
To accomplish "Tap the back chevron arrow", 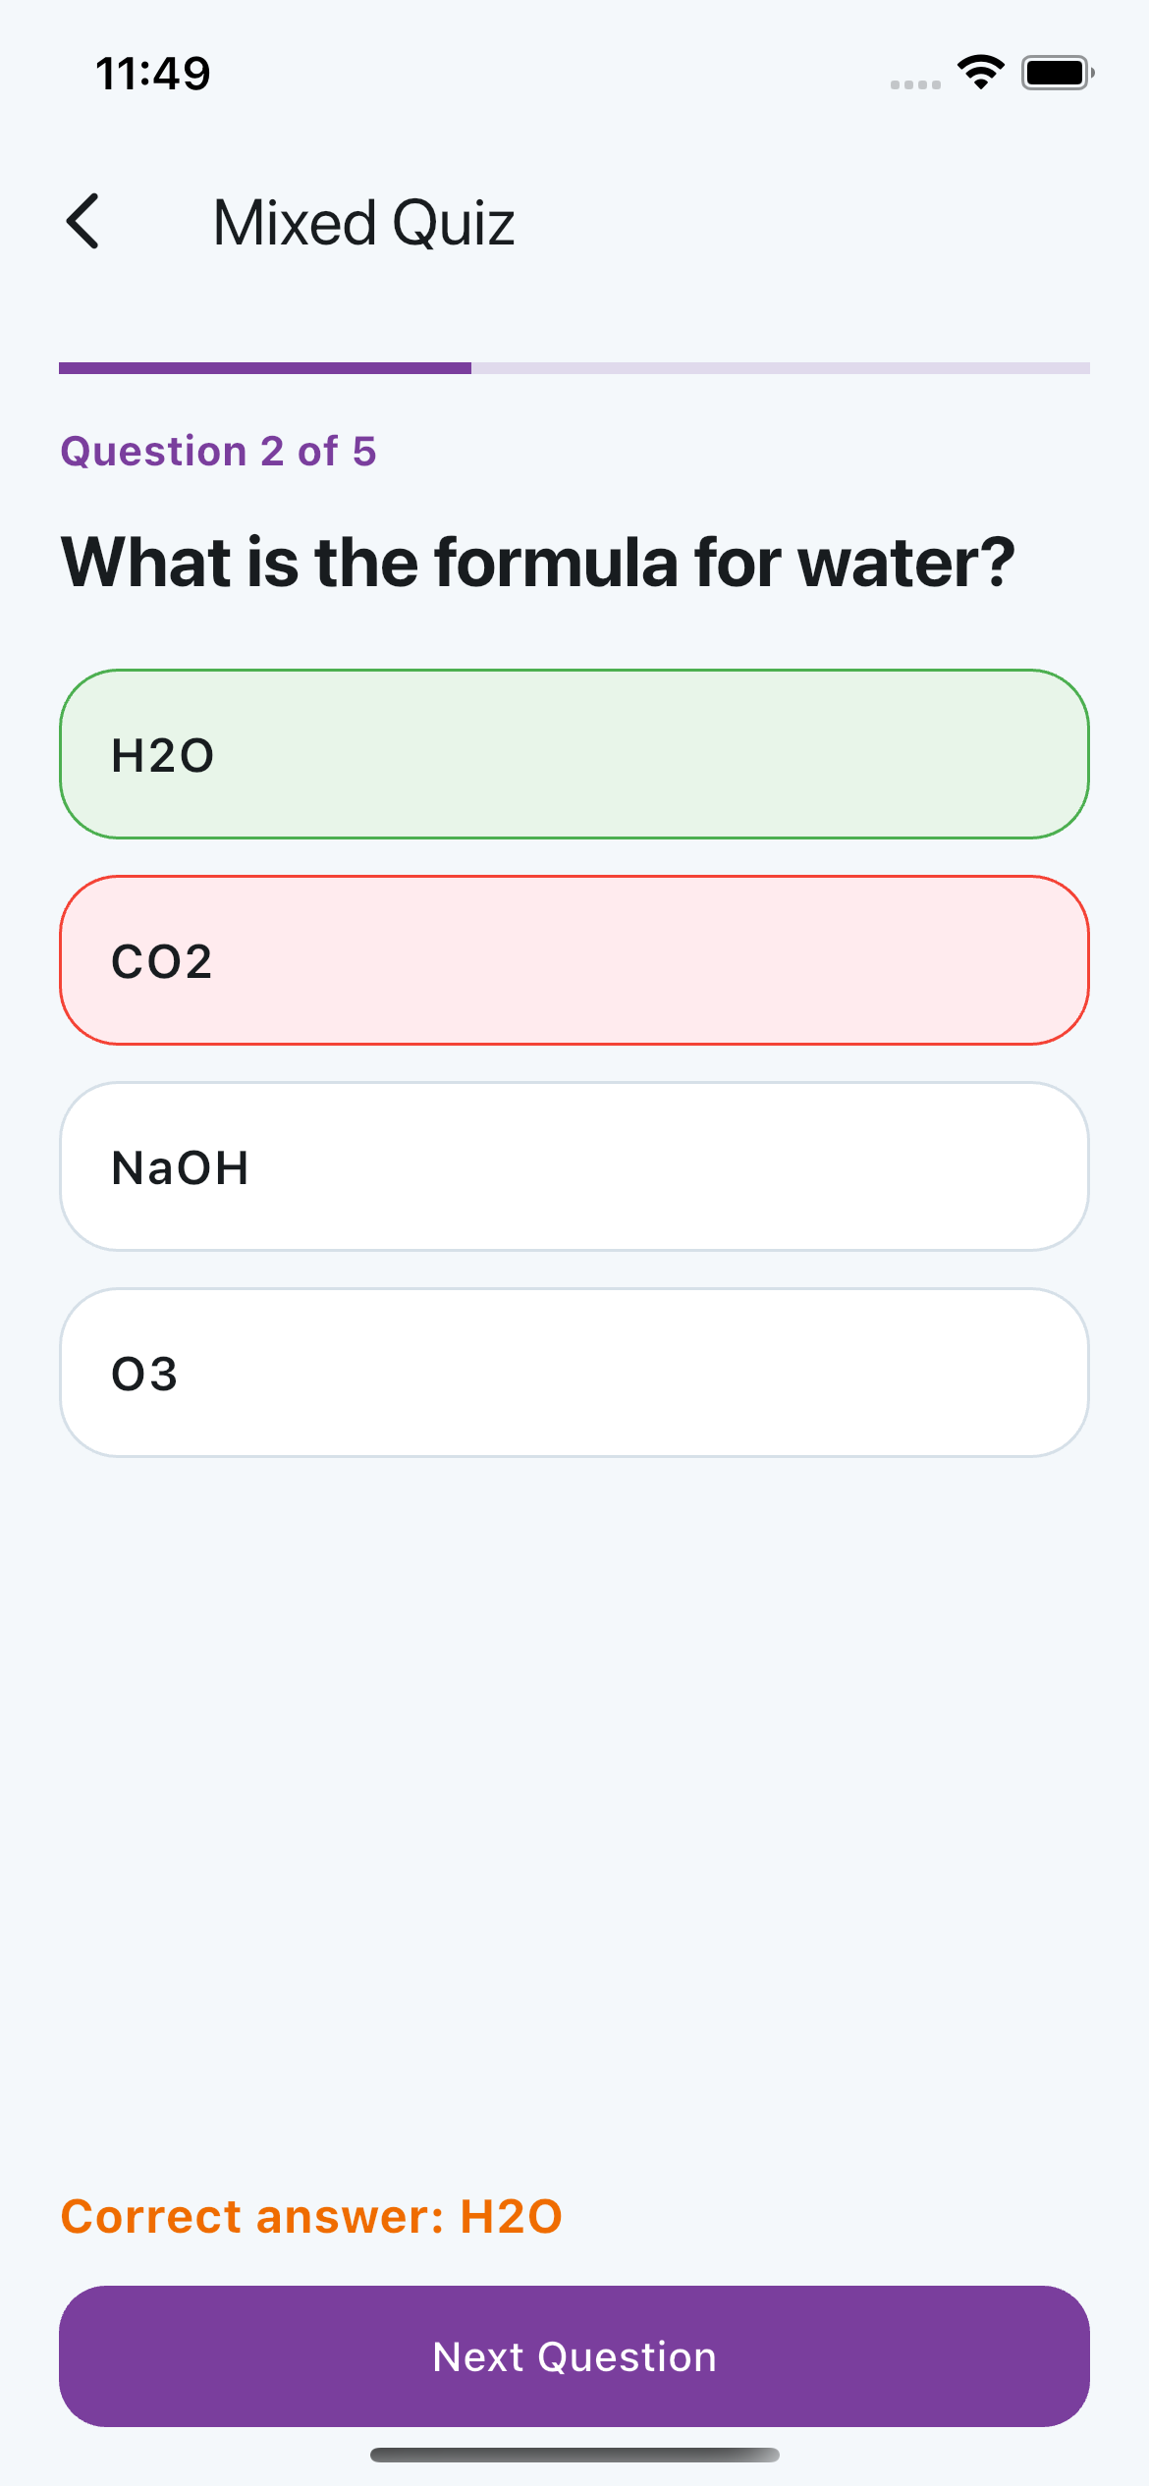I will (x=83, y=221).
